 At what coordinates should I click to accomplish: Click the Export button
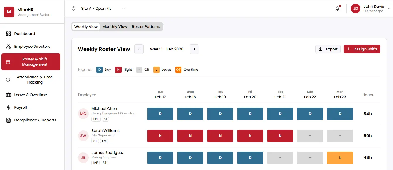tap(328, 49)
